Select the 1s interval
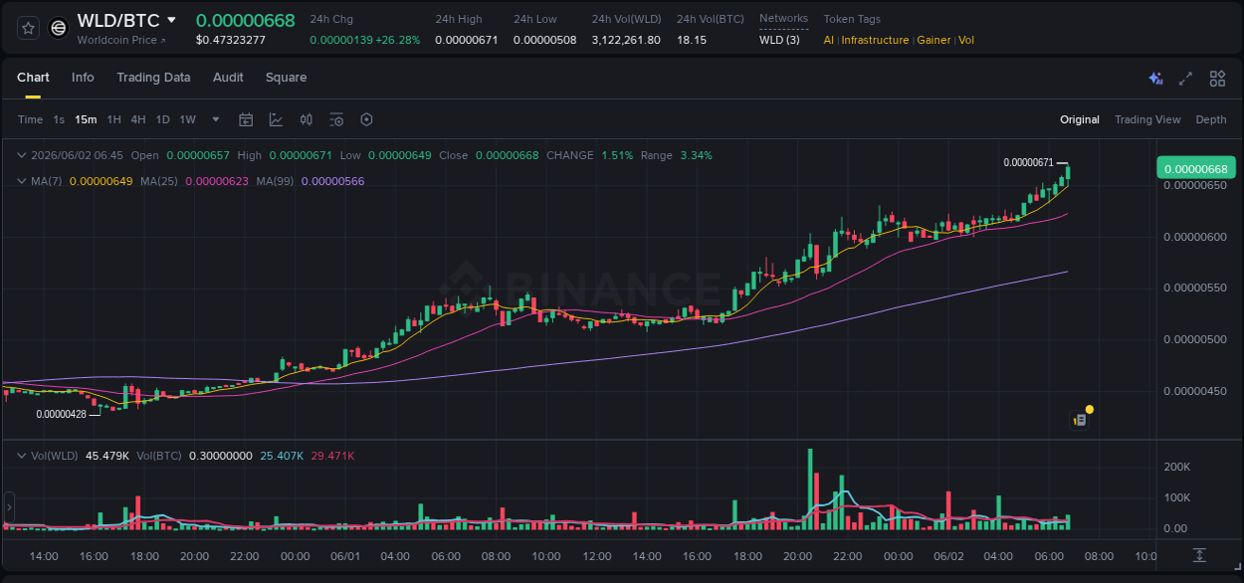 click(x=59, y=119)
